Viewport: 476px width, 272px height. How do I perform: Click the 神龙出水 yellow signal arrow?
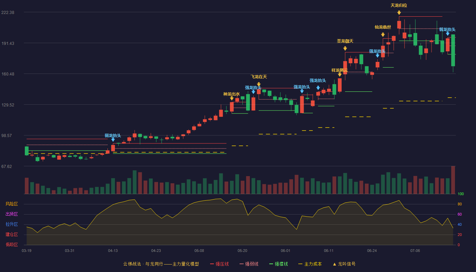[x=232, y=98]
